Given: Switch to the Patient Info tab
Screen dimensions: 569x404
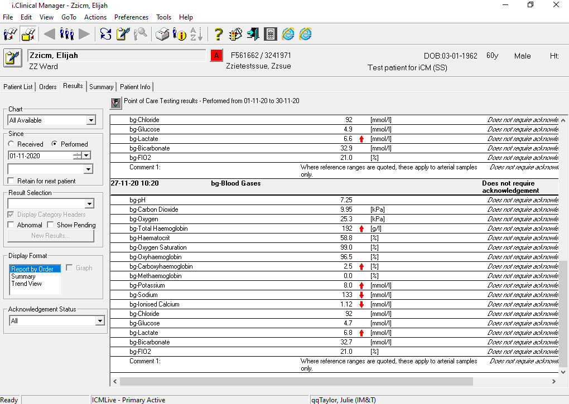Looking at the screenshot, I should 135,87.
